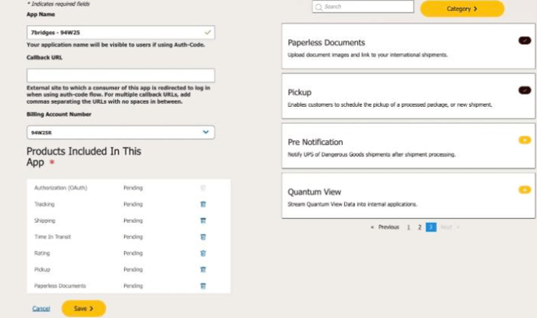Click the Callback URL input field

120,76
